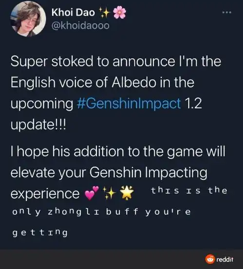Click the two pink hearts emoji

click(92, 193)
